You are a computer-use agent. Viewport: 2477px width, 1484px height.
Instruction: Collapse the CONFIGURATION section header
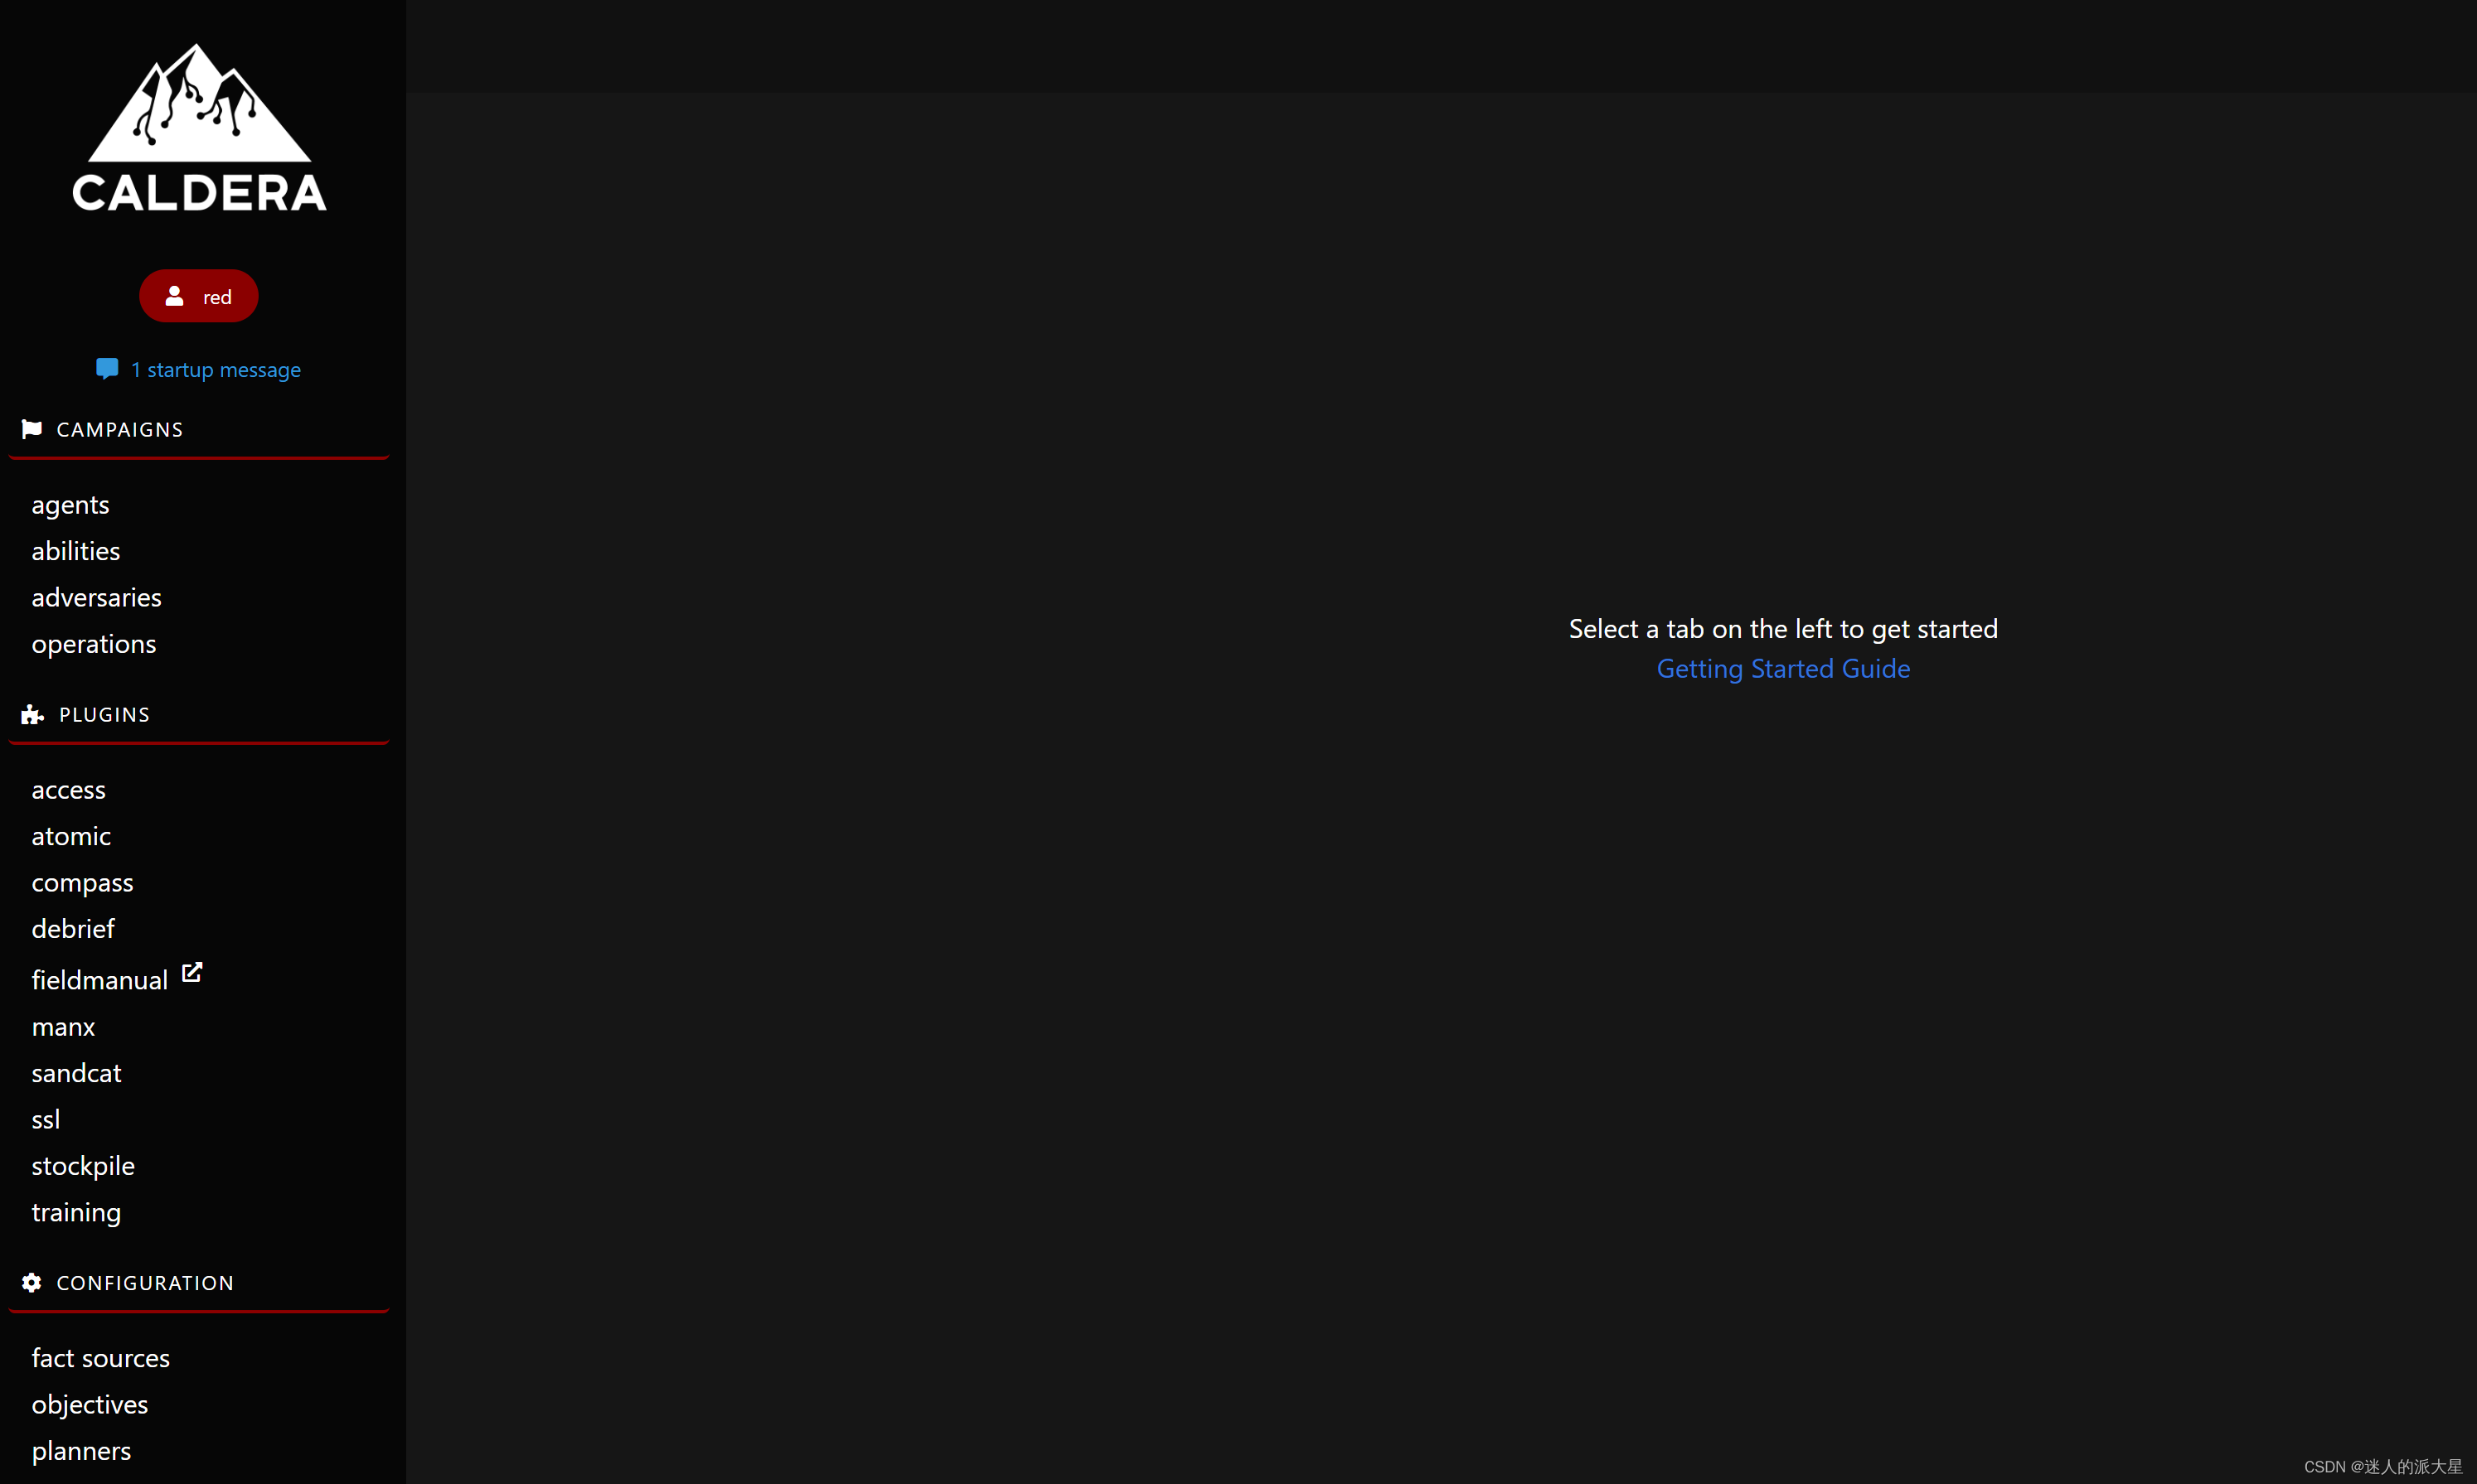[145, 1282]
